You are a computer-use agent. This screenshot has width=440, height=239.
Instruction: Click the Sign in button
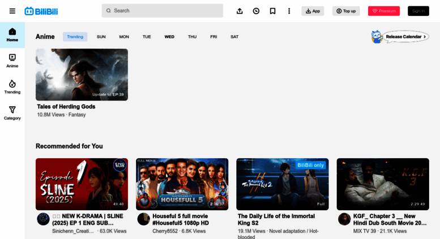(418, 11)
